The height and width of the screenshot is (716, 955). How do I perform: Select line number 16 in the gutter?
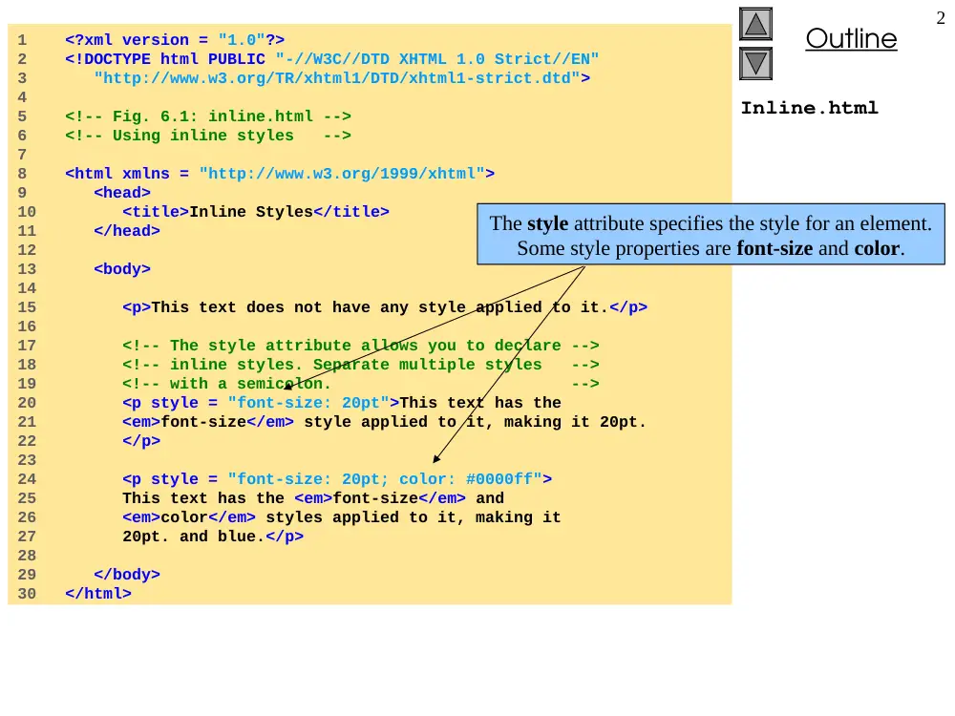pos(26,326)
